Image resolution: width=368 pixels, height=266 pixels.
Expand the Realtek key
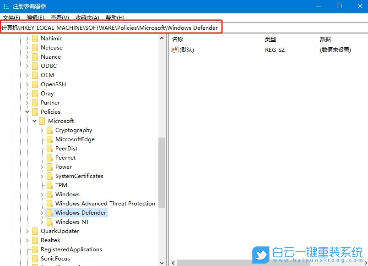point(27,240)
